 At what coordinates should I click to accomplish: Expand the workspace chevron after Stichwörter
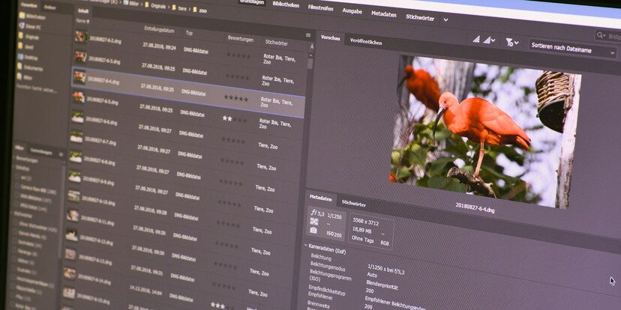tap(445, 19)
